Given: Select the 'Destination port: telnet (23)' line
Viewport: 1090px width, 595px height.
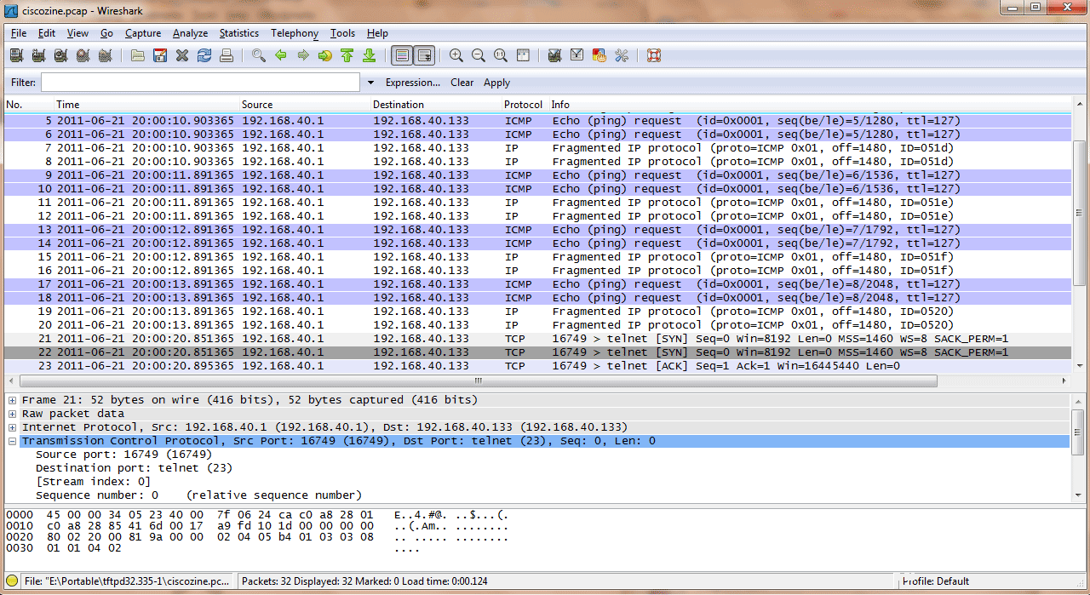Looking at the screenshot, I should click(x=134, y=468).
